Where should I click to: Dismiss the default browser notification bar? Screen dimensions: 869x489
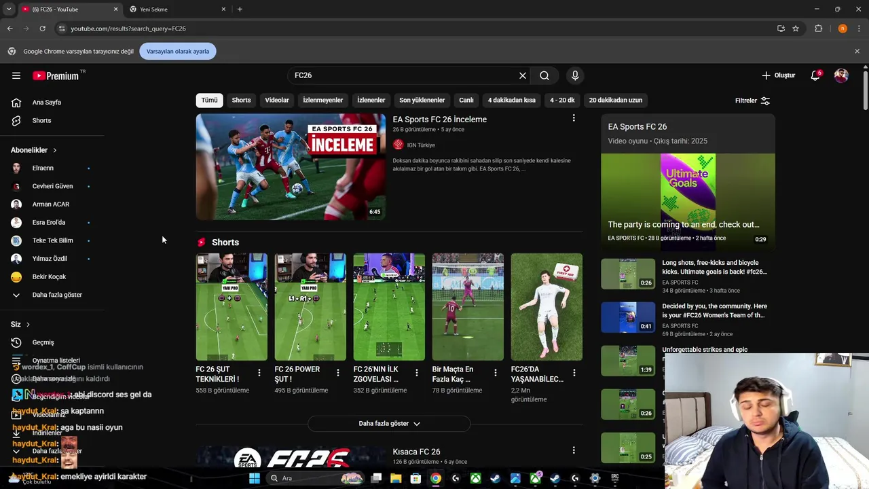(857, 51)
